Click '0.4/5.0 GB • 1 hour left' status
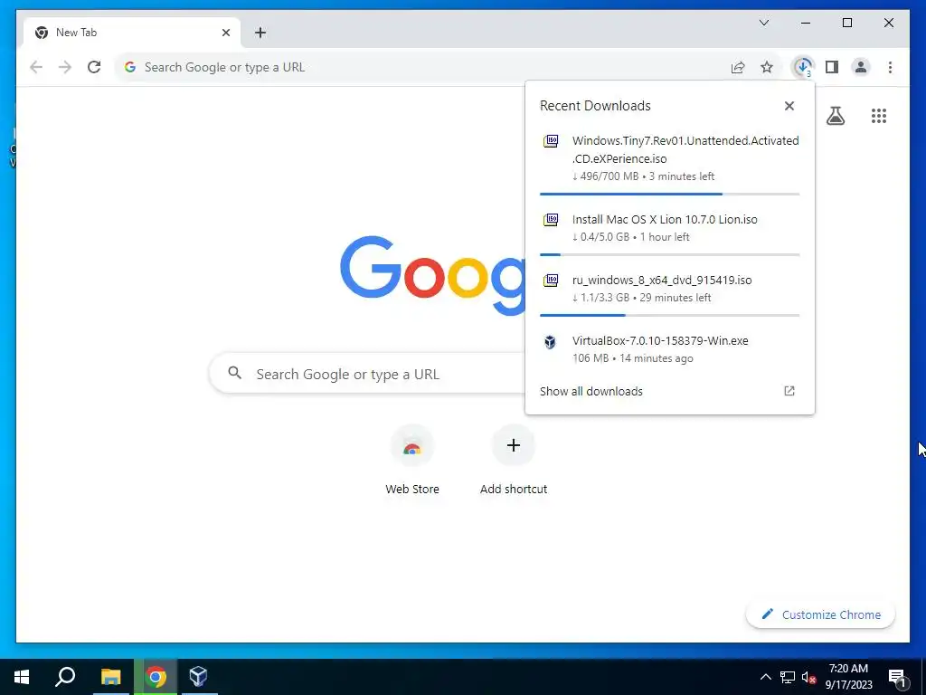Image resolution: width=926 pixels, height=695 pixels. pyautogui.click(x=630, y=237)
